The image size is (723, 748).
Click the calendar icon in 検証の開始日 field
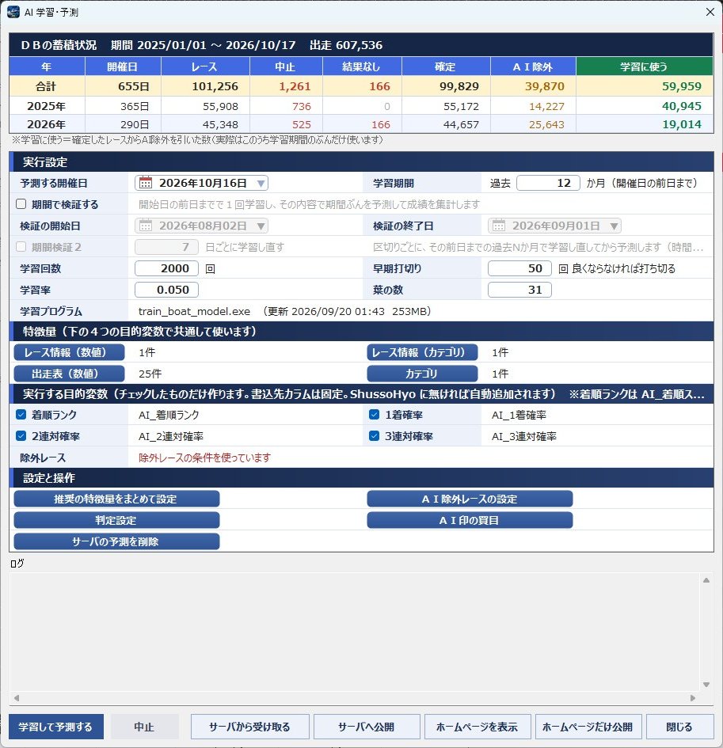coord(146,226)
